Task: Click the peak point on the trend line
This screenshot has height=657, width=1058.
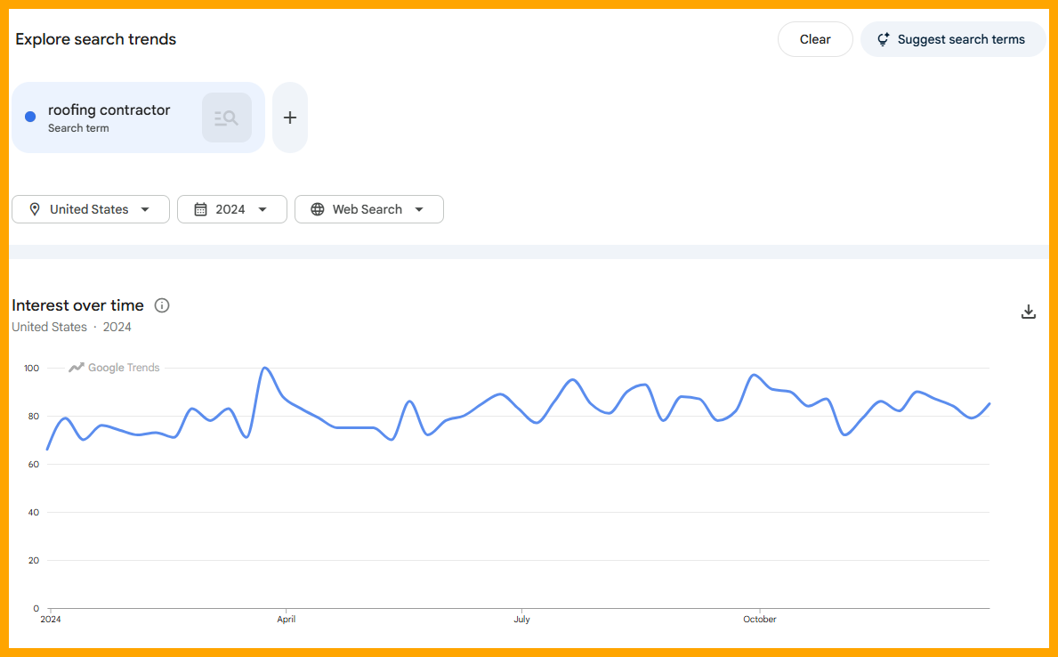Action: [266, 367]
